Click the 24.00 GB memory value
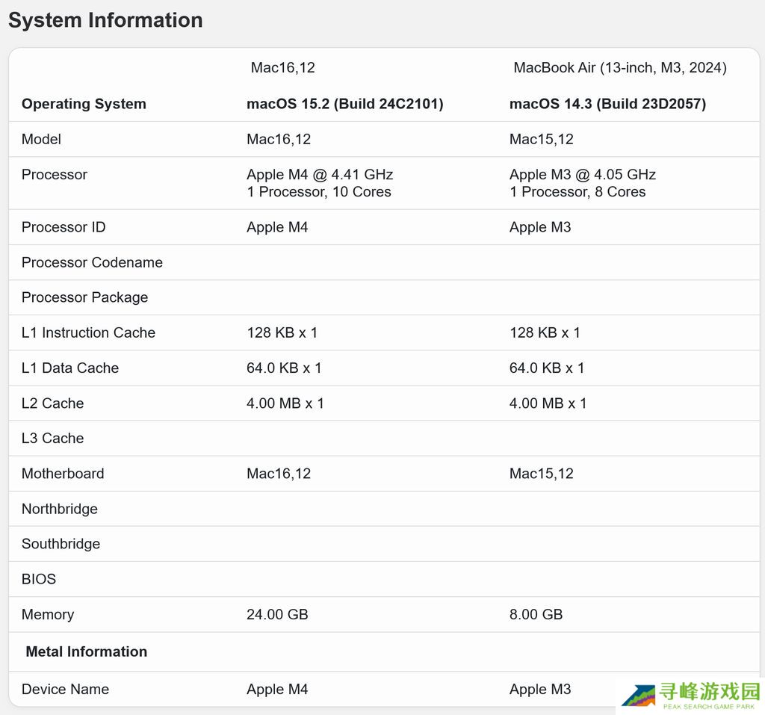This screenshot has height=715, width=765. coord(277,614)
